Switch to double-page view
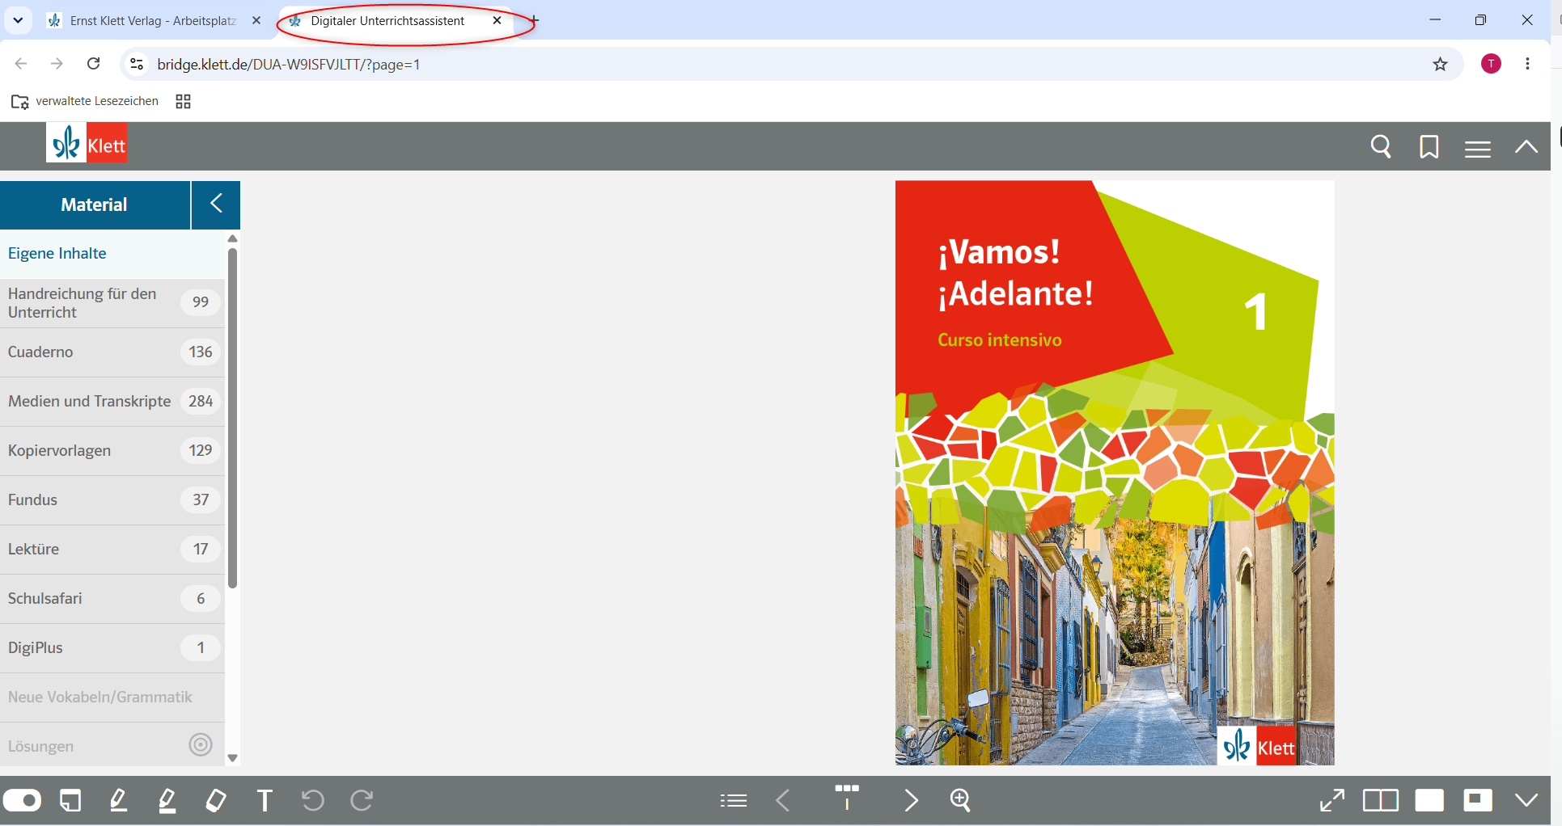Image resolution: width=1562 pixels, height=826 pixels. click(x=1381, y=800)
